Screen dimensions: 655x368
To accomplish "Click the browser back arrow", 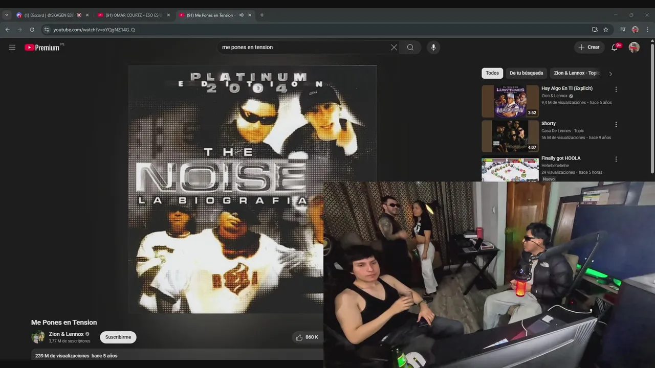I will (8, 30).
